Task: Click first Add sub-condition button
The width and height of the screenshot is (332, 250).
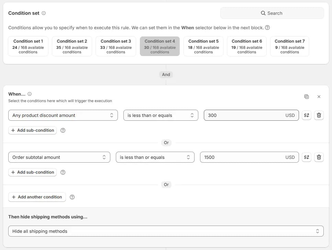Action: click(x=32, y=130)
